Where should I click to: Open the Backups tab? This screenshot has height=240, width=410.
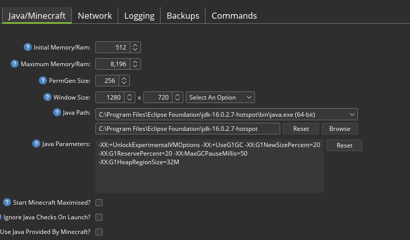click(x=183, y=16)
